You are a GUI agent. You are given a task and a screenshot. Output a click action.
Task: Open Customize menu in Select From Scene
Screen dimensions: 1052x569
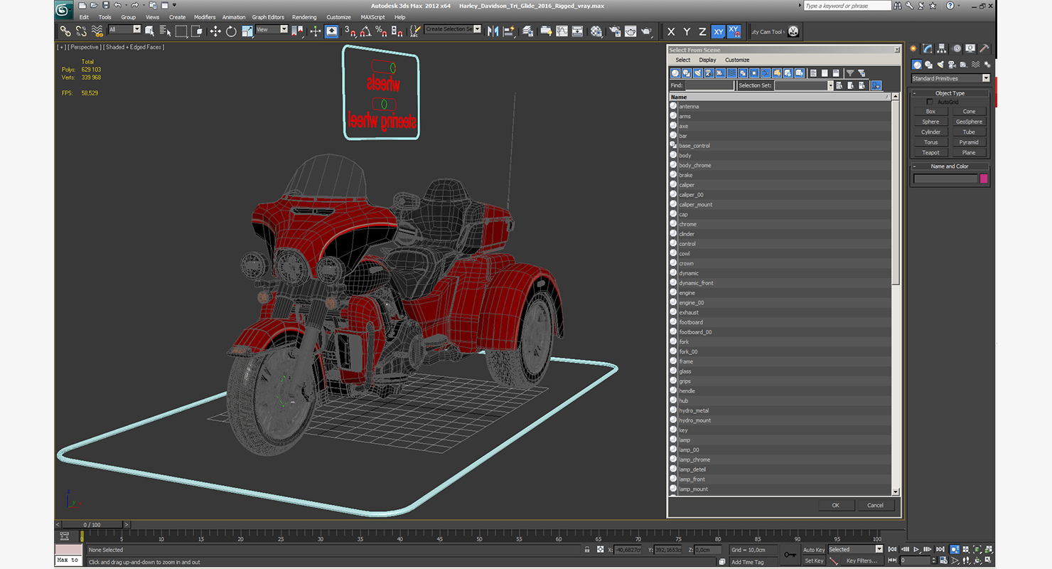(x=737, y=60)
